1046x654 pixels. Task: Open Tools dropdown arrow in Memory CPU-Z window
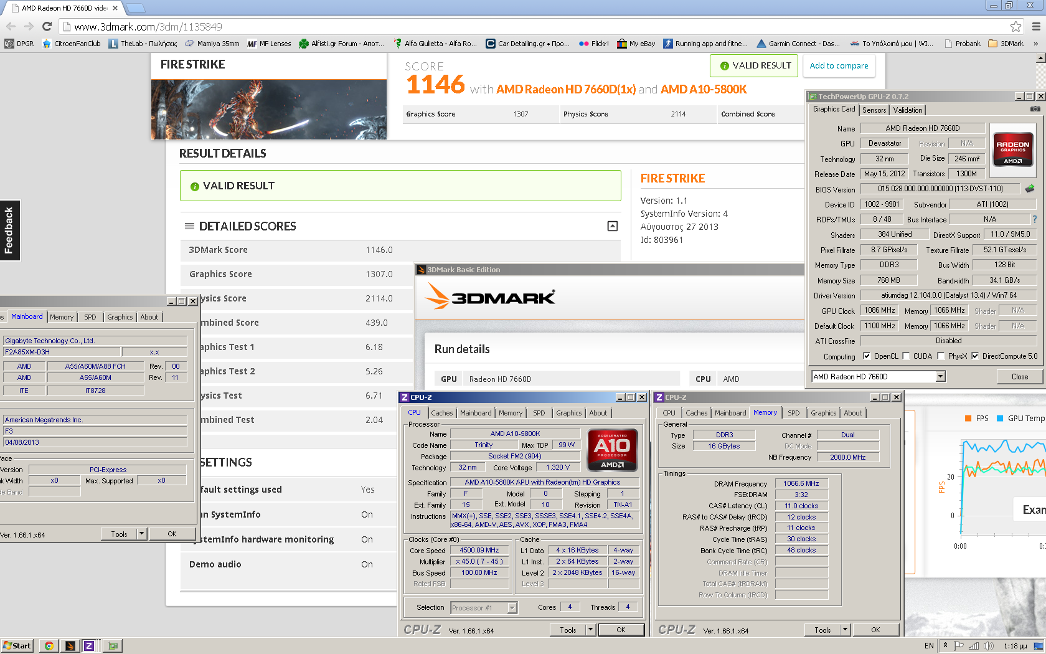(x=845, y=630)
